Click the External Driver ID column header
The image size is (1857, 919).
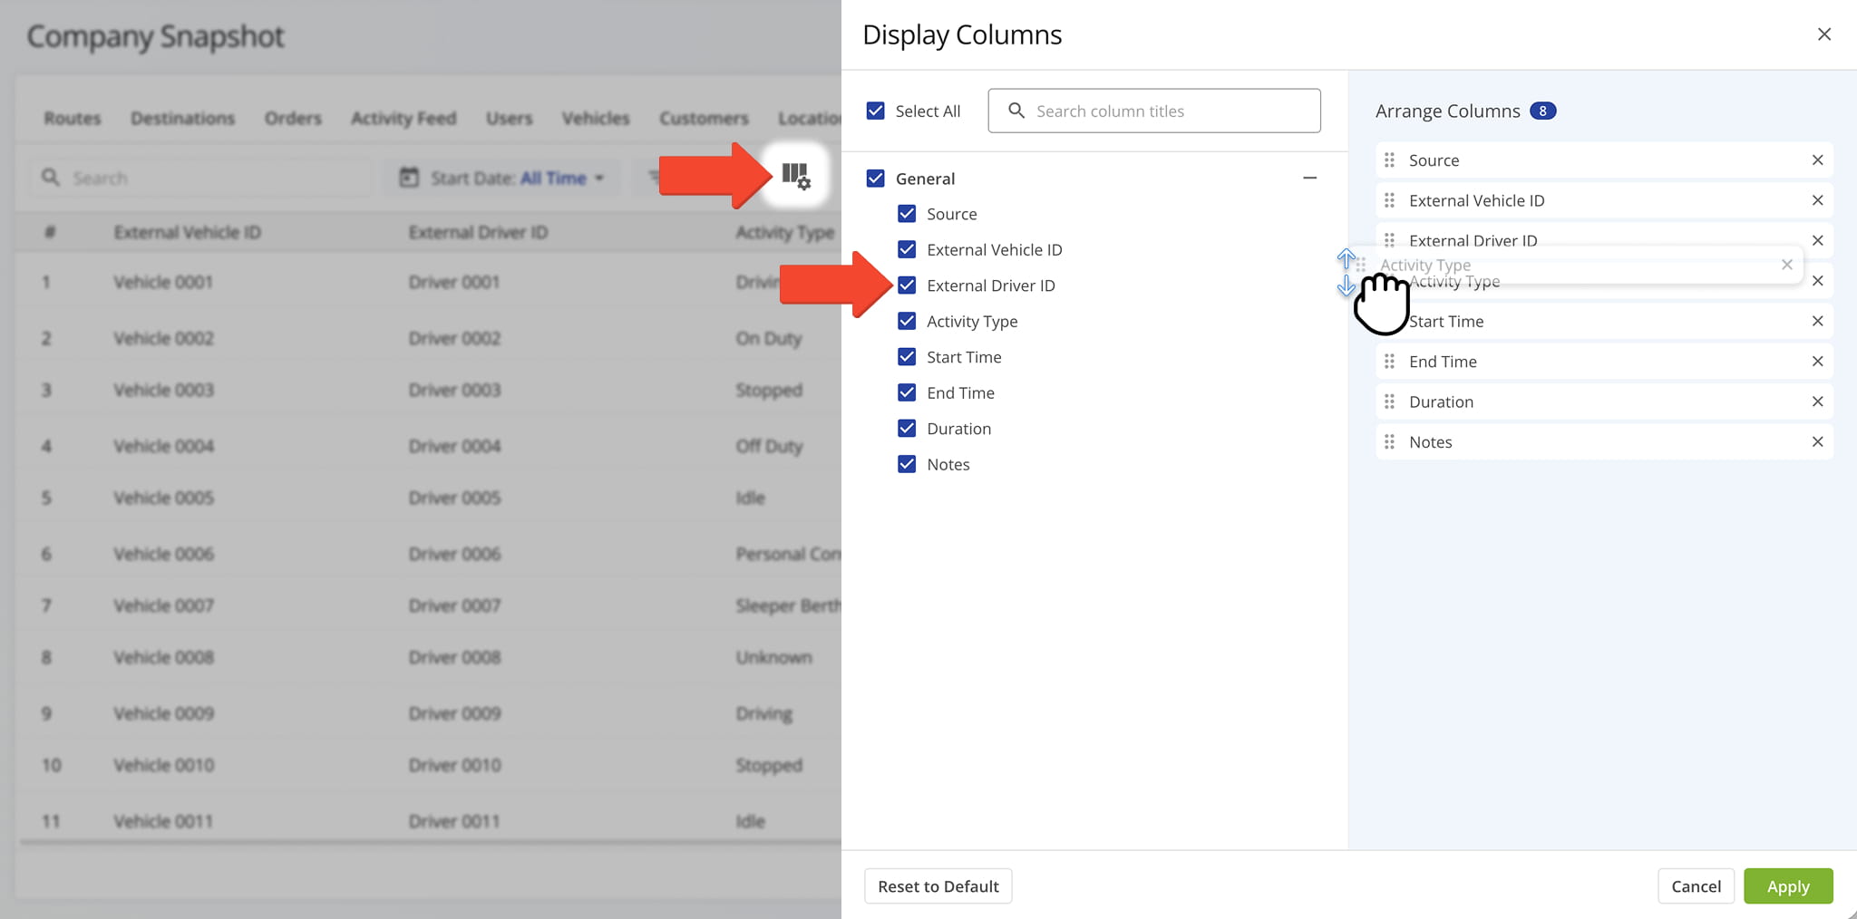478,233
